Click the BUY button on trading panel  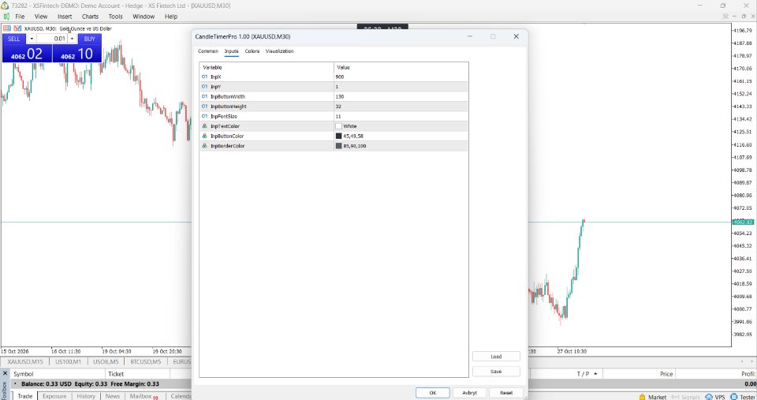point(89,39)
